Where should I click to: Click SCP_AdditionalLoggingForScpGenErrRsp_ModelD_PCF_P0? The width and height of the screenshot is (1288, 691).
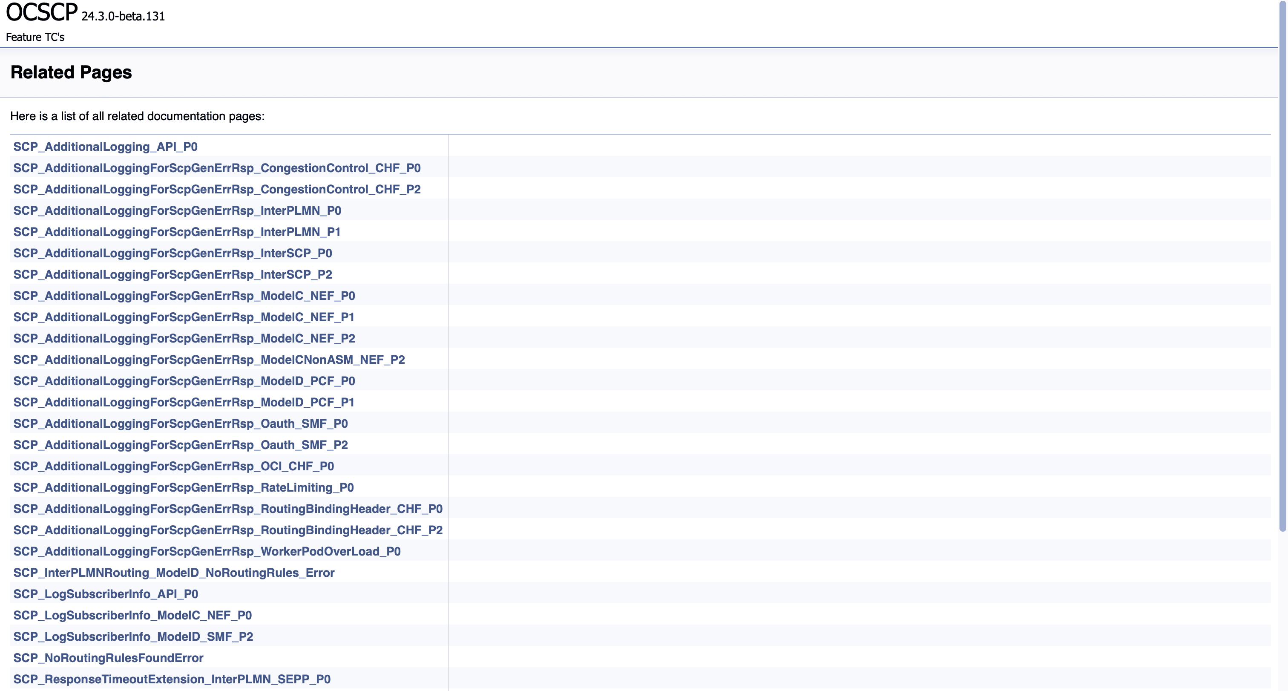pyautogui.click(x=184, y=381)
